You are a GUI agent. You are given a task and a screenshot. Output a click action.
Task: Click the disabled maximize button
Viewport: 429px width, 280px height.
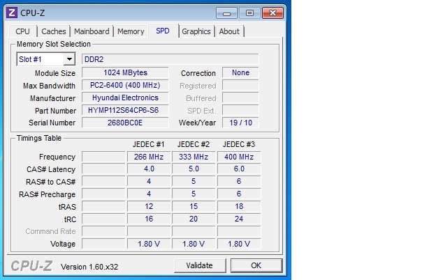249,13
